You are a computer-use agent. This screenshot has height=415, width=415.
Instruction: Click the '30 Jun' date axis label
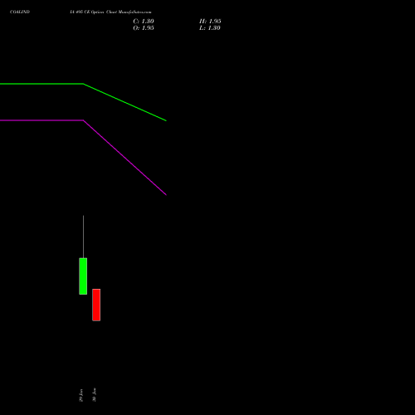(x=94, y=395)
